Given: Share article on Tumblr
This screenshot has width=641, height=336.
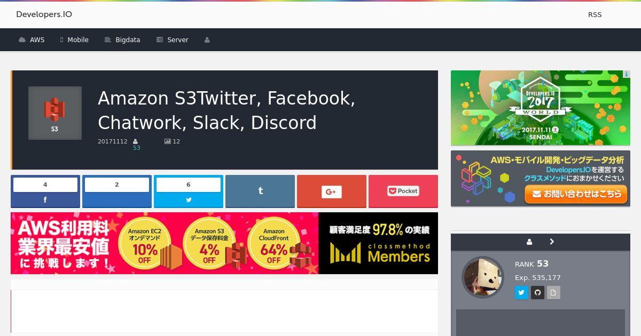Looking at the screenshot, I should pyautogui.click(x=260, y=191).
